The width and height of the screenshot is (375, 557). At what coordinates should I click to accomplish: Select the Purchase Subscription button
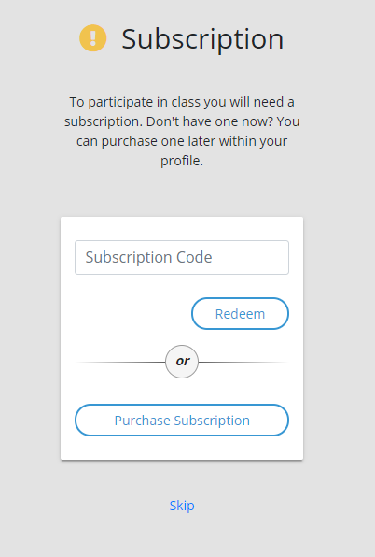pyautogui.click(x=182, y=421)
